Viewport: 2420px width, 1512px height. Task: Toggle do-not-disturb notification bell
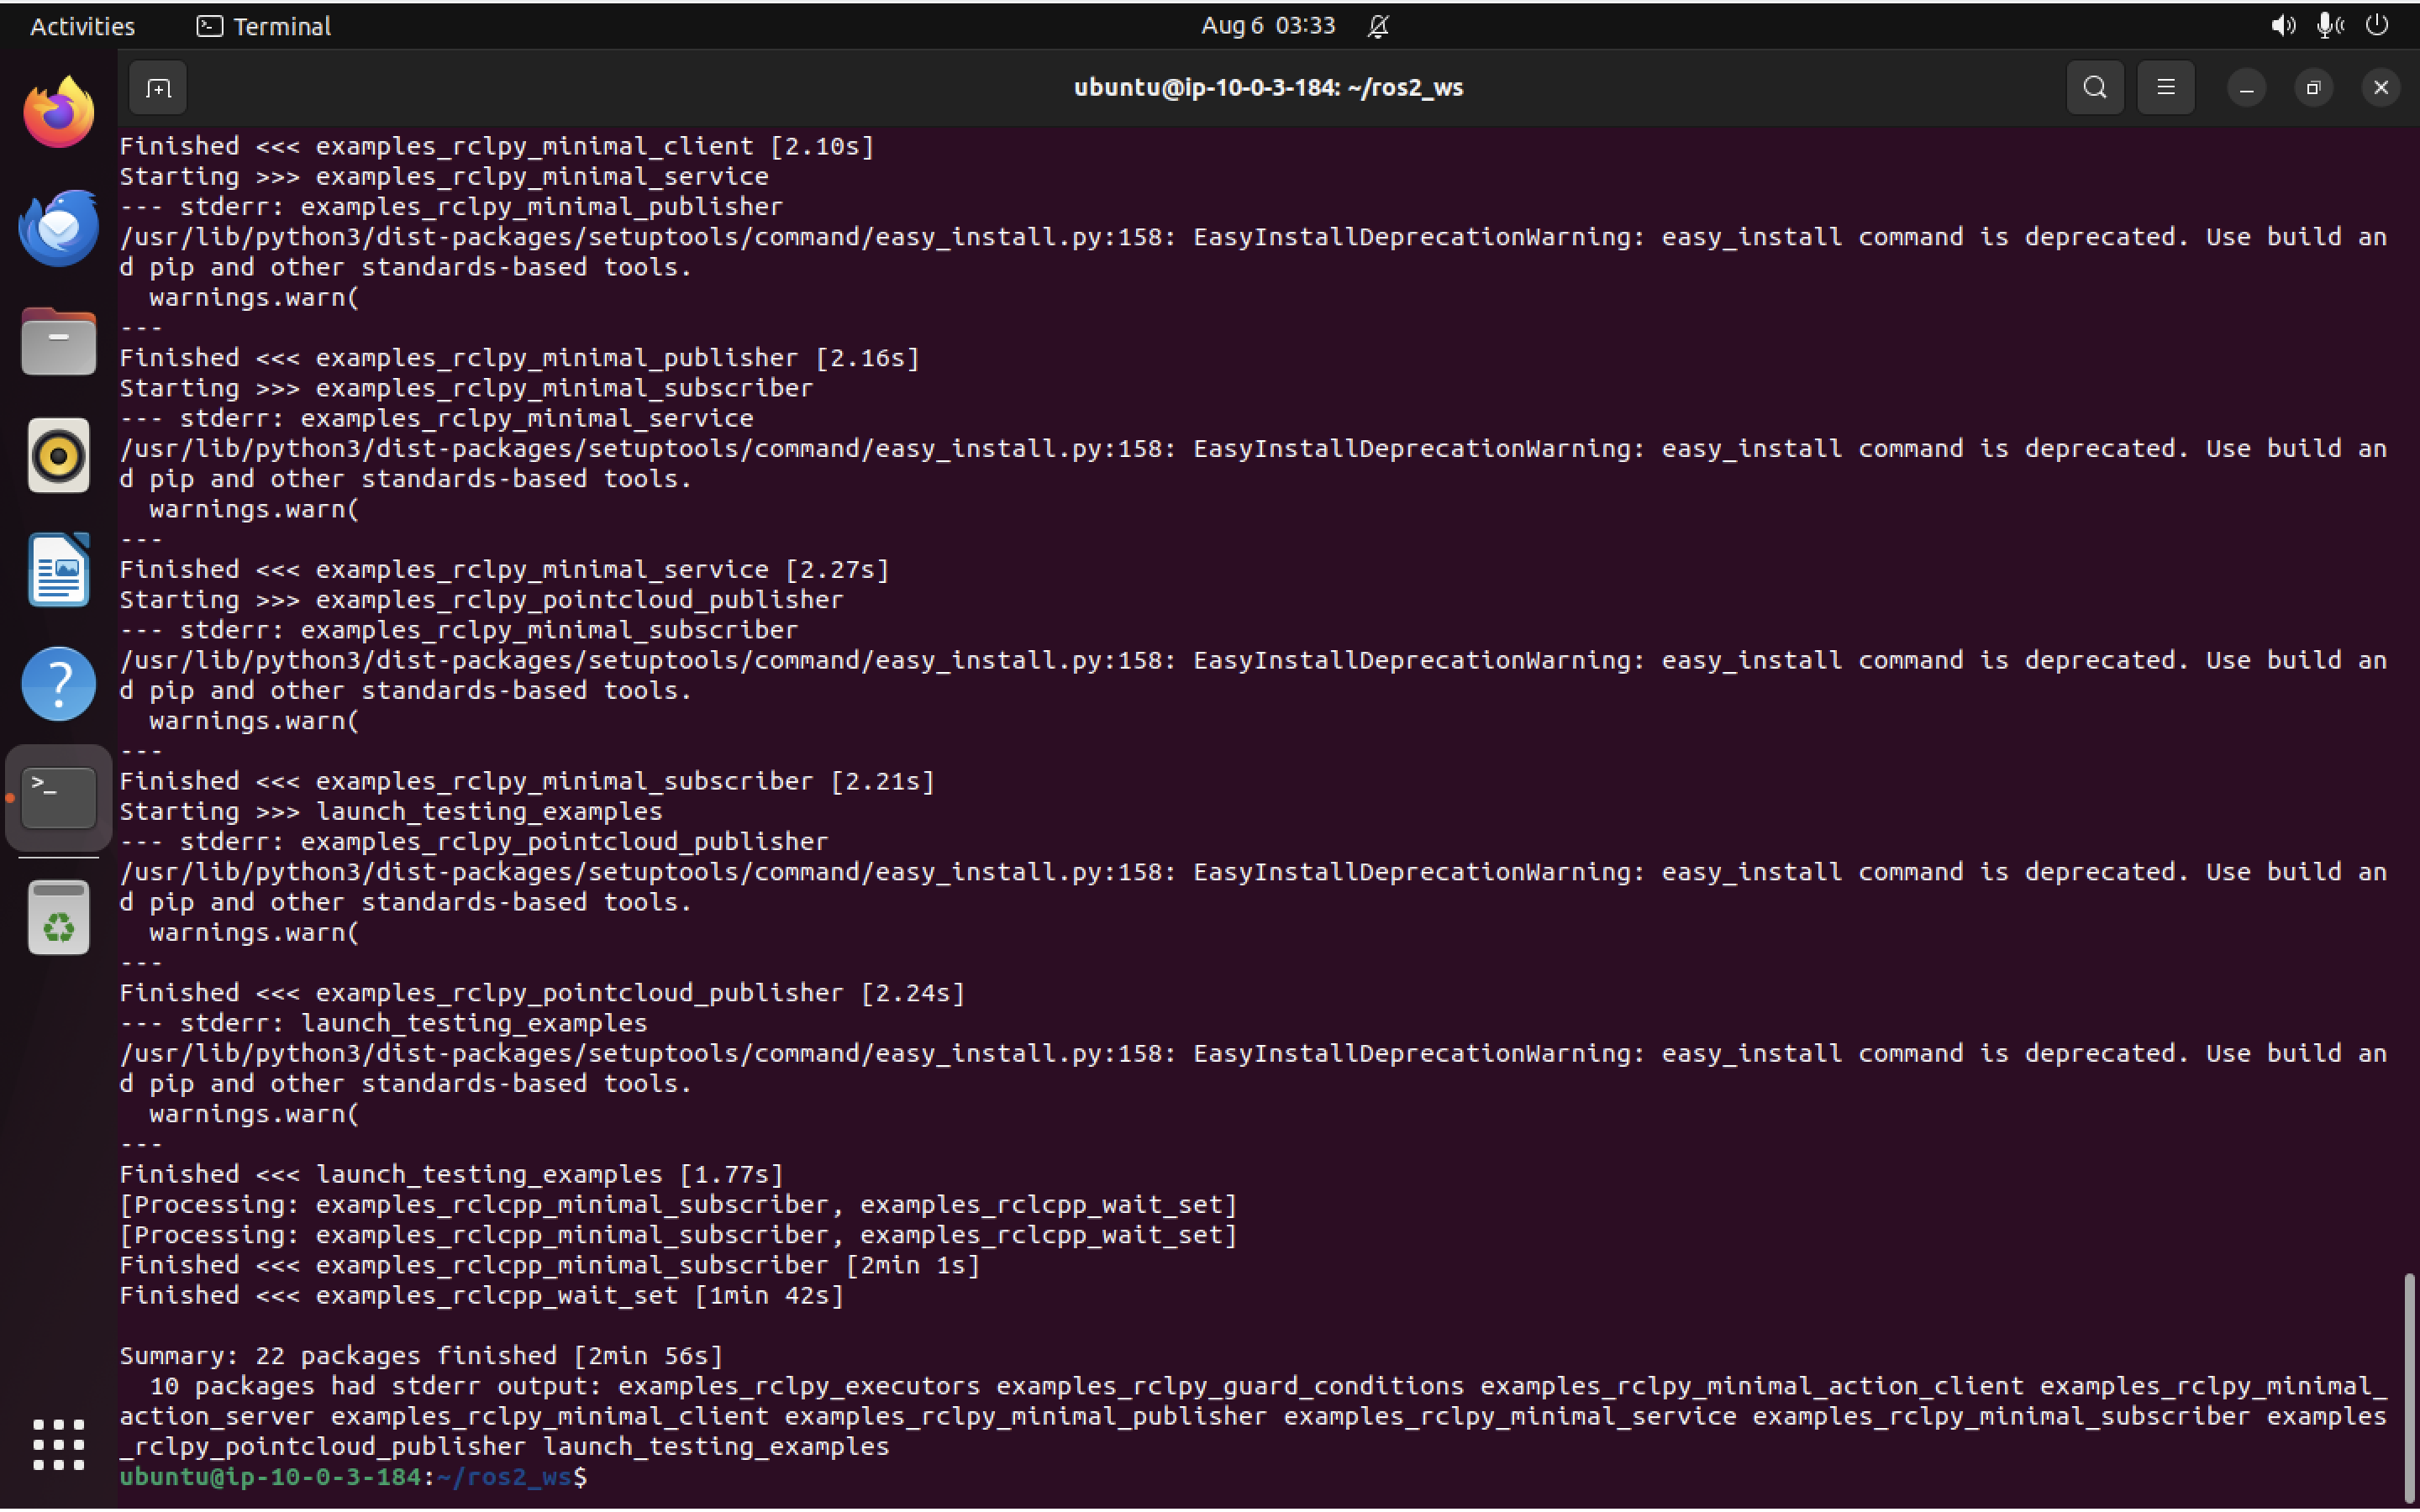(x=1379, y=27)
